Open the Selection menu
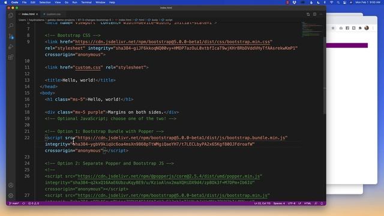384x216 pixels. tap(45, 2)
